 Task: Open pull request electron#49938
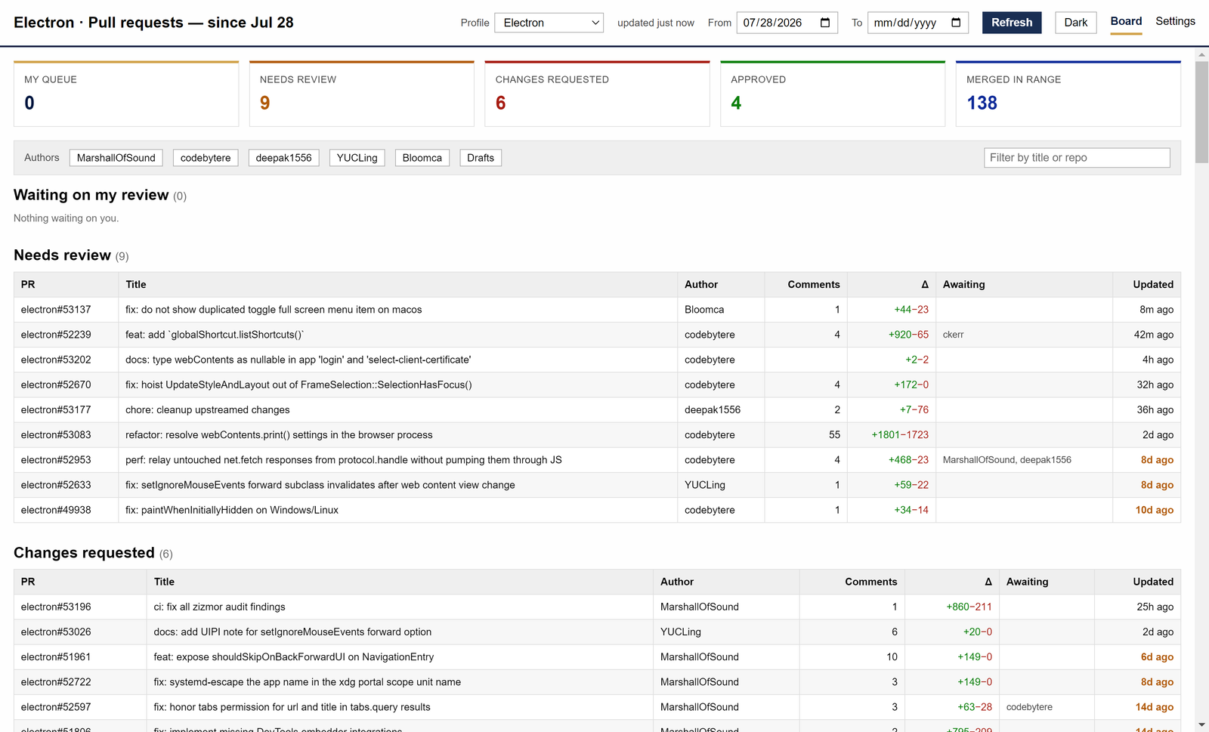click(56, 510)
